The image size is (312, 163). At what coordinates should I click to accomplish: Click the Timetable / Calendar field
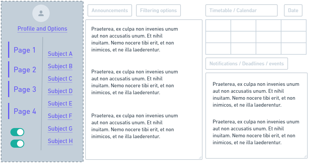[241, 10]
